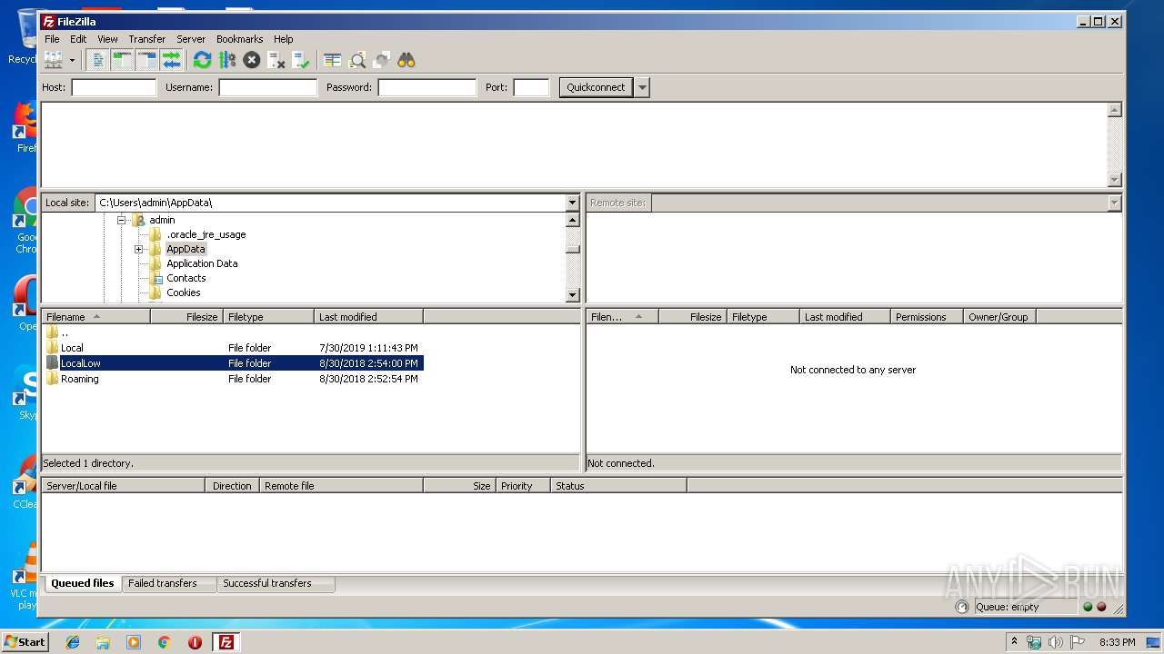
Task: Select the Contacts folder in tree
Action: click(186, 278)
